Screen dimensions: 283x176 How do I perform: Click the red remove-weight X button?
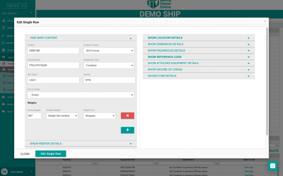127,116
